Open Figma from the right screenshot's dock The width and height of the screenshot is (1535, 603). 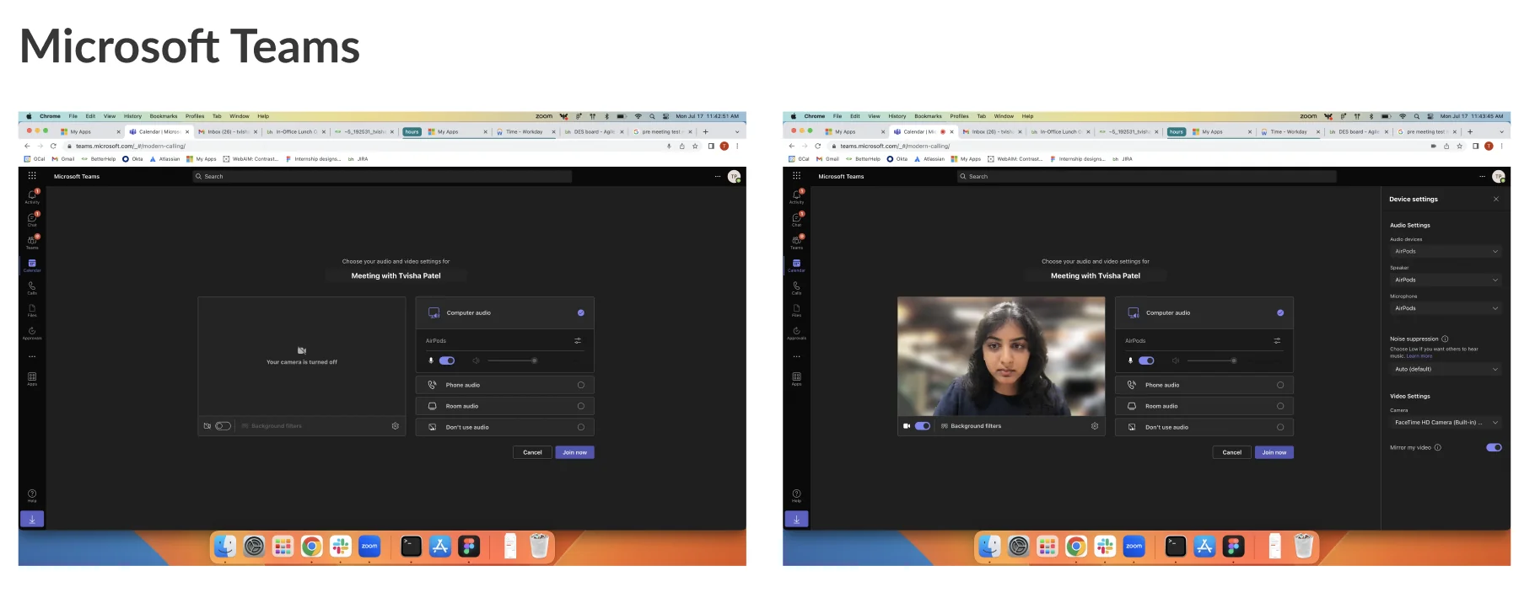[1233, 547]
